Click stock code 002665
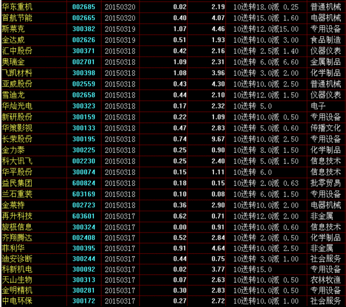Image resolution: width=346 pixels, height=307 pixels. 84,18
